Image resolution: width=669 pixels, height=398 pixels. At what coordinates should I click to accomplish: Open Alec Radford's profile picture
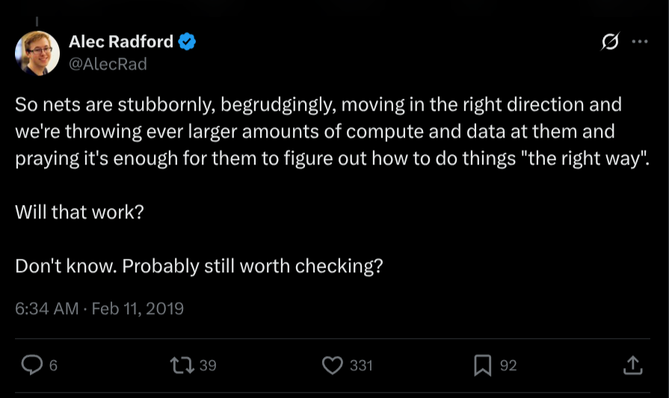point(37,53)
